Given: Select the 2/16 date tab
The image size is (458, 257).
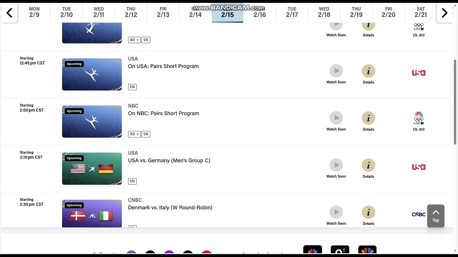Looking at the screenshot, I should (x=260, y=12).
